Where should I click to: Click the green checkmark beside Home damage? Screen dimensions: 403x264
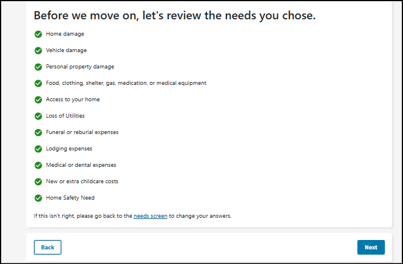38,34
